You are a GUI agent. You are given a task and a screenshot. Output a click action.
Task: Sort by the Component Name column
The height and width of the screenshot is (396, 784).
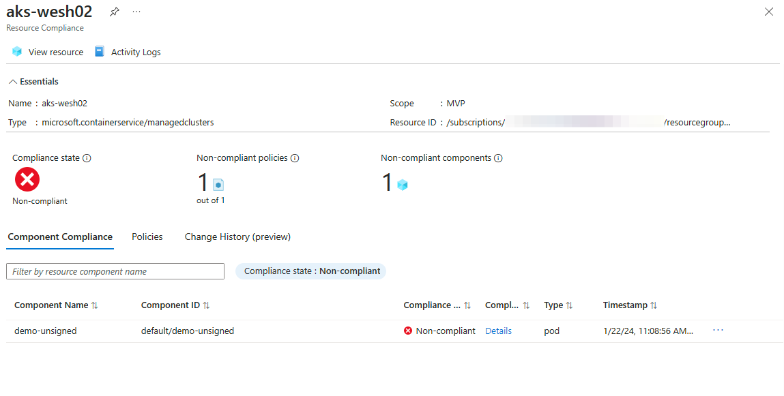[56, 305]
